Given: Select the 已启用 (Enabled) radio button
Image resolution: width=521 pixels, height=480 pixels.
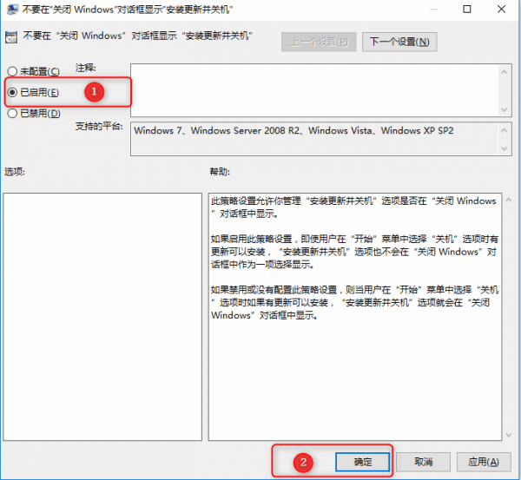Looking at the screenshot, I should point(12,92).
